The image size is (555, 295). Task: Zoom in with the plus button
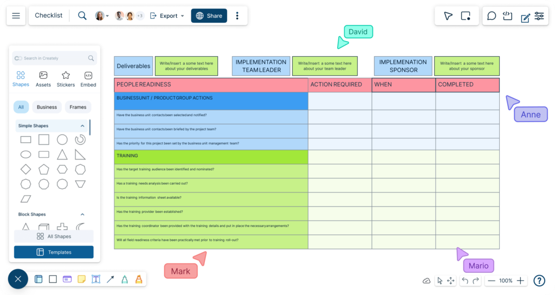point(520,281)
